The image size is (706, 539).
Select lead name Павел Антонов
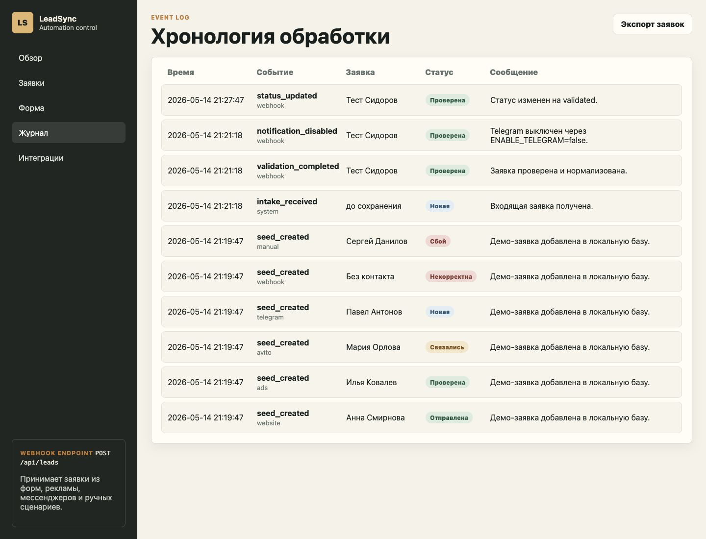tap(374, 312)
